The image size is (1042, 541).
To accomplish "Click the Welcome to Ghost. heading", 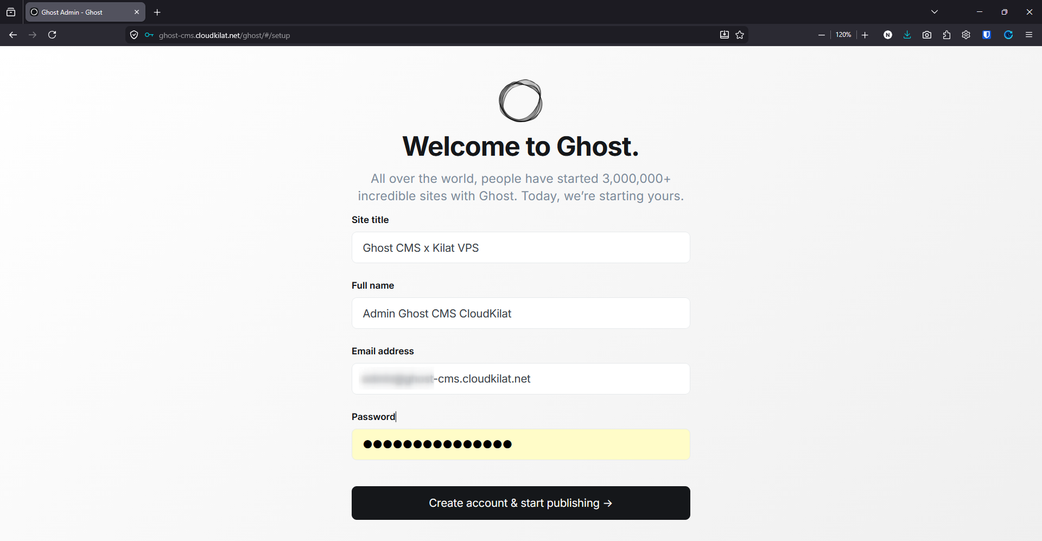I will tap(521, 147).
